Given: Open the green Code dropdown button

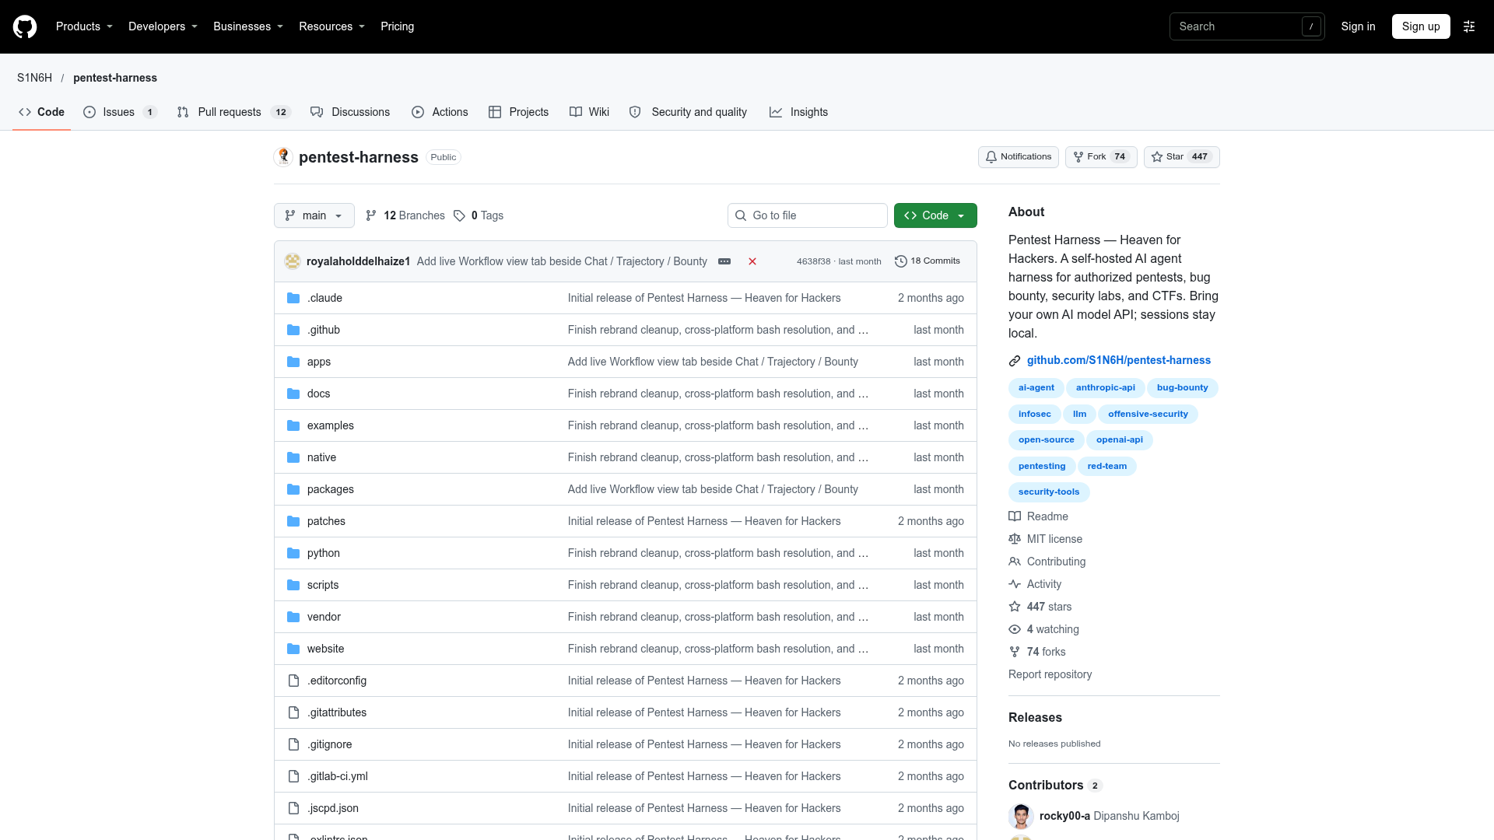Looking at the screenshot, I should point(935,215).
